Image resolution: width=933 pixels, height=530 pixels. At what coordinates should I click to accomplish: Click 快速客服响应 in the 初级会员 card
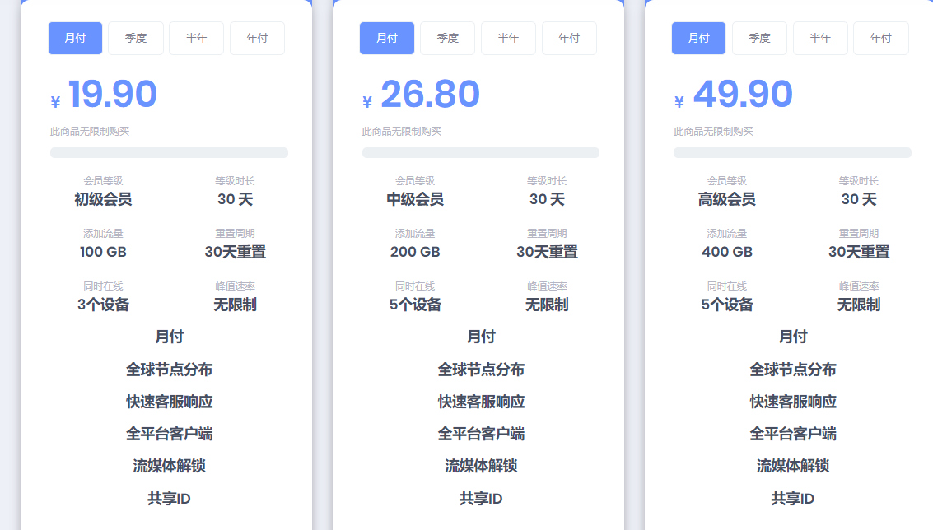(169, 402)
